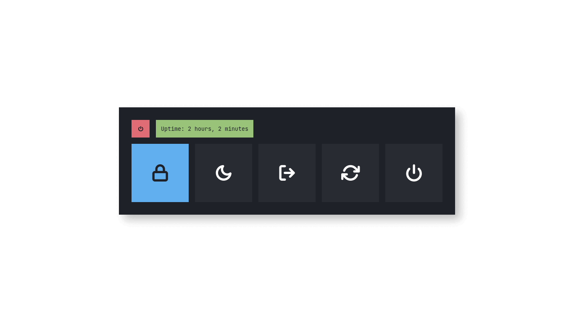Activate the highlighted blue Lock tile
The image size is (574, 322).
160,173
